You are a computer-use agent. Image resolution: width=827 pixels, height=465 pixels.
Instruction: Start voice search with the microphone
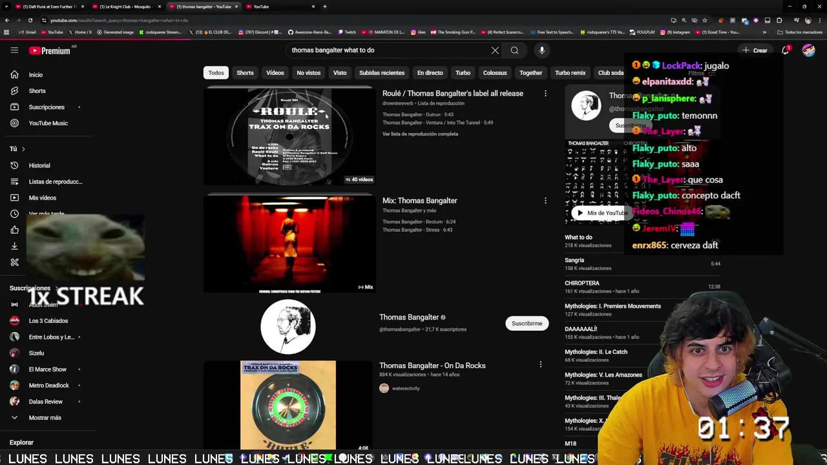(542, 50)
